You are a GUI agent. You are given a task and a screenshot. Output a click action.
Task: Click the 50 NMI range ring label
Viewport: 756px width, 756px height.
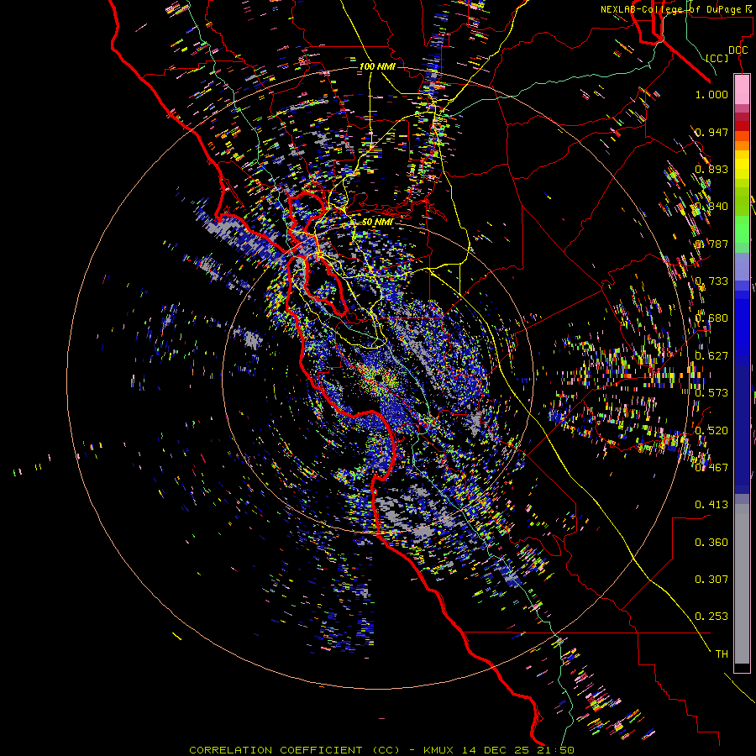coord(377,222)
